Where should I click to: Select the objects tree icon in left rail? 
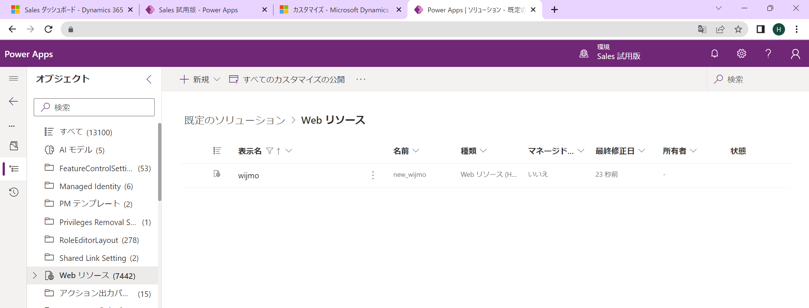[14, 169]
